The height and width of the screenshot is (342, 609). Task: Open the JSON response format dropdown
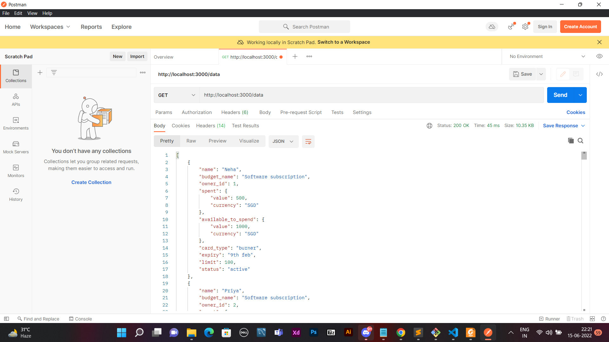tap(283, 141)
